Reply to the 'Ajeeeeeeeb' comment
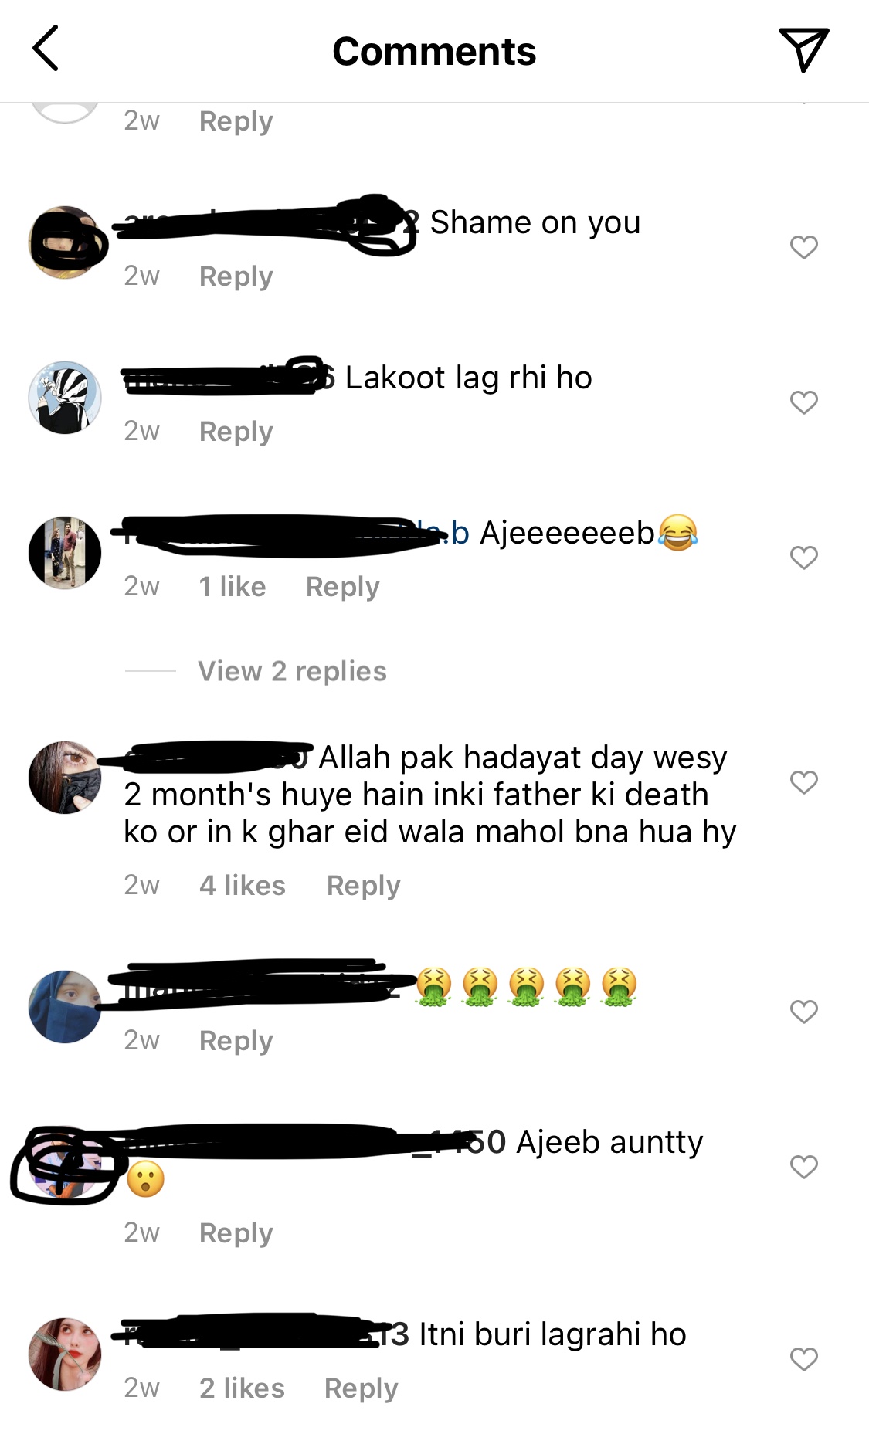Image resolution: width=869 pixels, height=1434 pixels. (343, 587)
